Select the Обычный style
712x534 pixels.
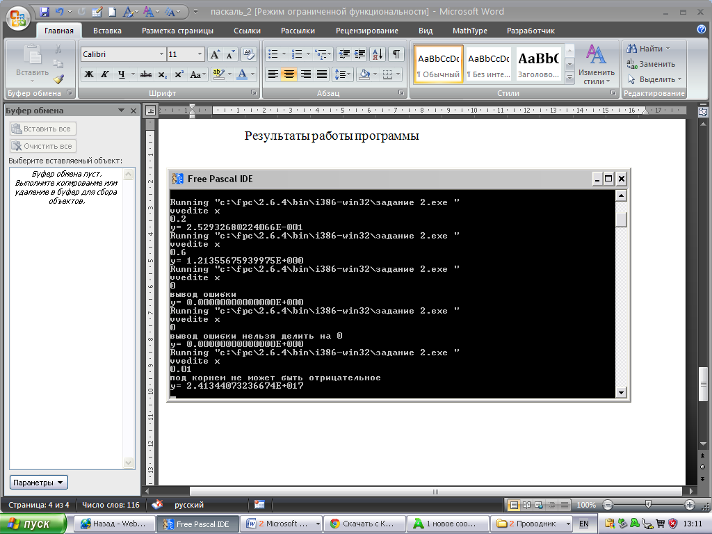point(439,64)
